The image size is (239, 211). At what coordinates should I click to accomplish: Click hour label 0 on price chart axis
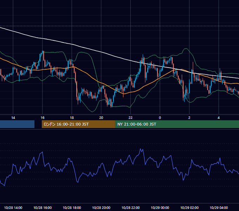coord(160,118)
